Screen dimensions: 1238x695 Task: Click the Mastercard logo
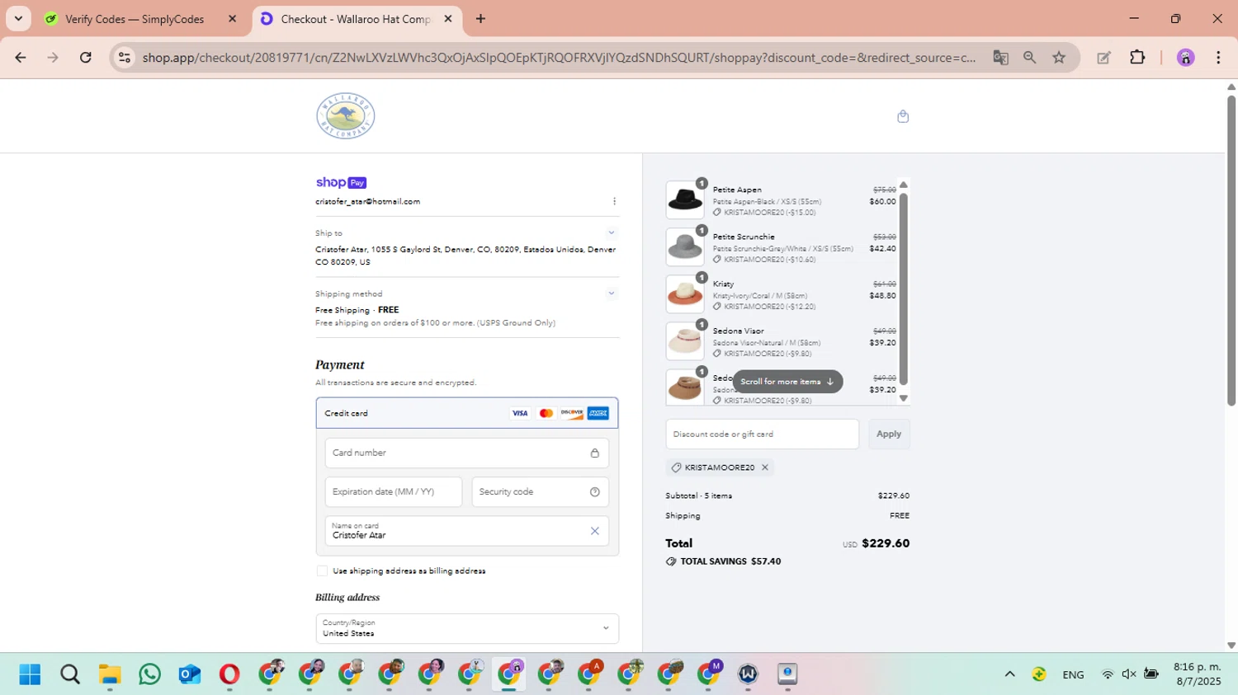pos(546,413)
